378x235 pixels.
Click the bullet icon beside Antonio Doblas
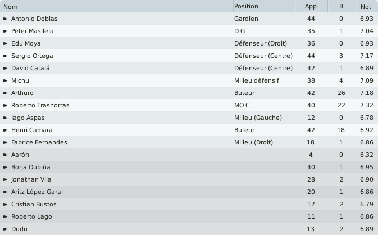pyautogui.click(x=5, y=19)
